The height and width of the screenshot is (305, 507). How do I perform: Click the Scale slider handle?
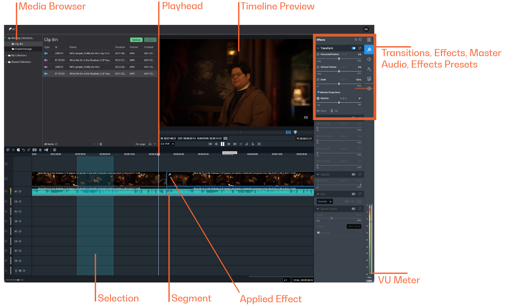coord(339,84)
